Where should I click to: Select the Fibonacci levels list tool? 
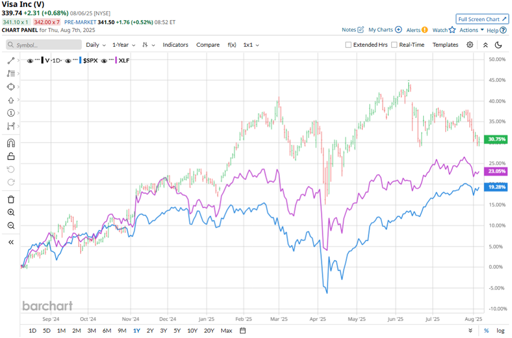pos(11,73)
